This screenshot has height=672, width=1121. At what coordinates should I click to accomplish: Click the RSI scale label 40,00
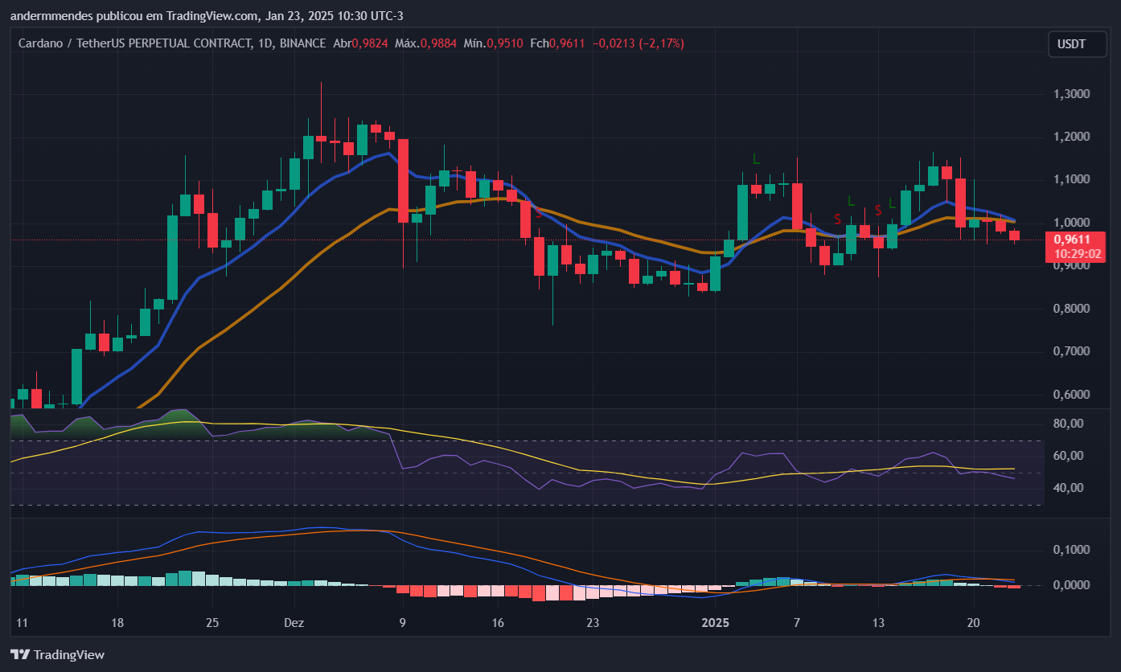(x=1069, y=488)
